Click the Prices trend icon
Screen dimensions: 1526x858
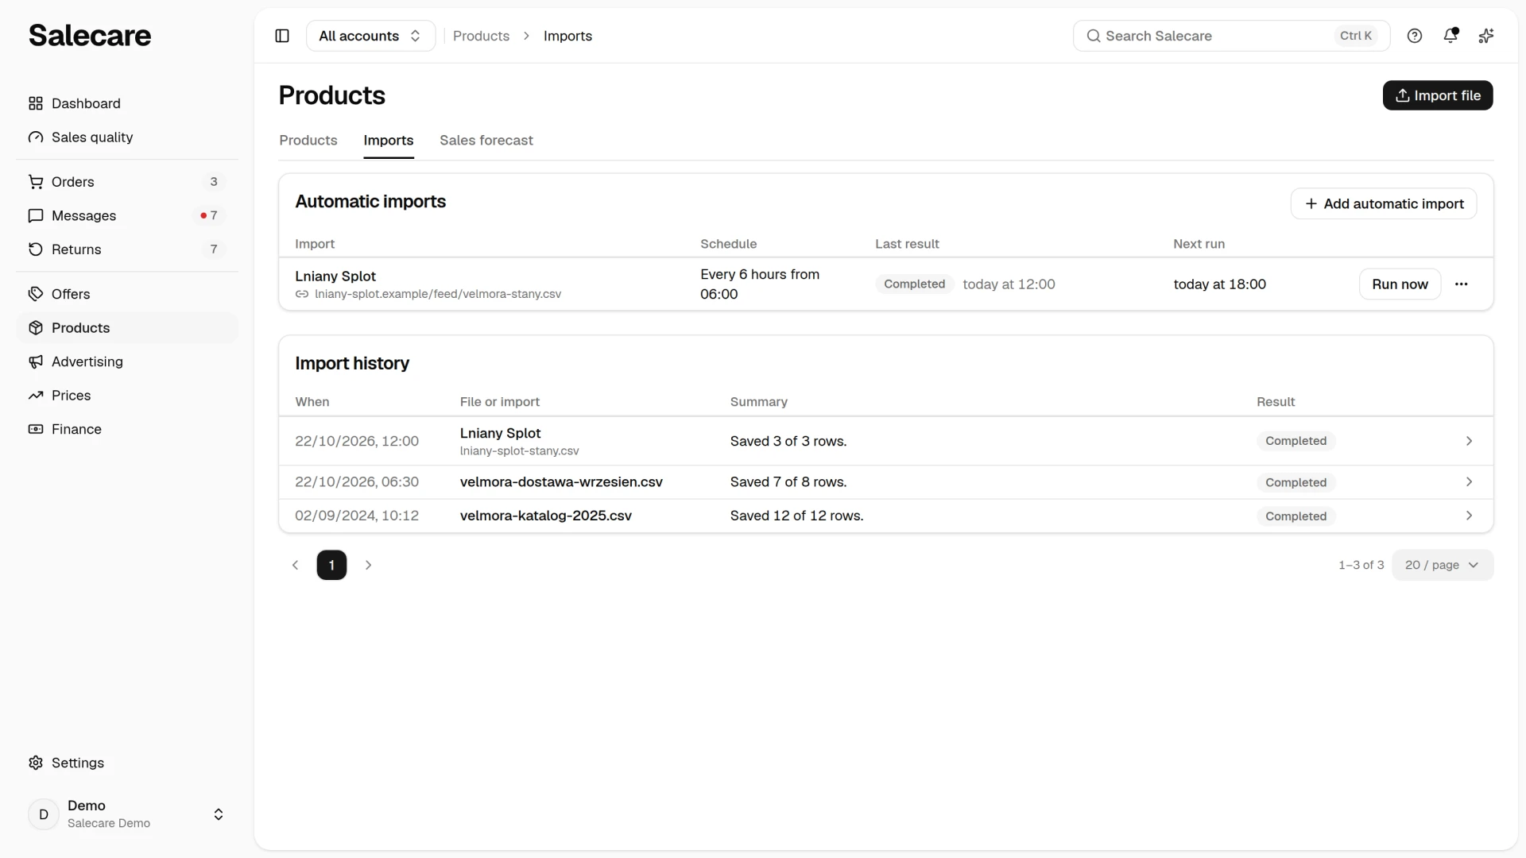tap(36, 396)
